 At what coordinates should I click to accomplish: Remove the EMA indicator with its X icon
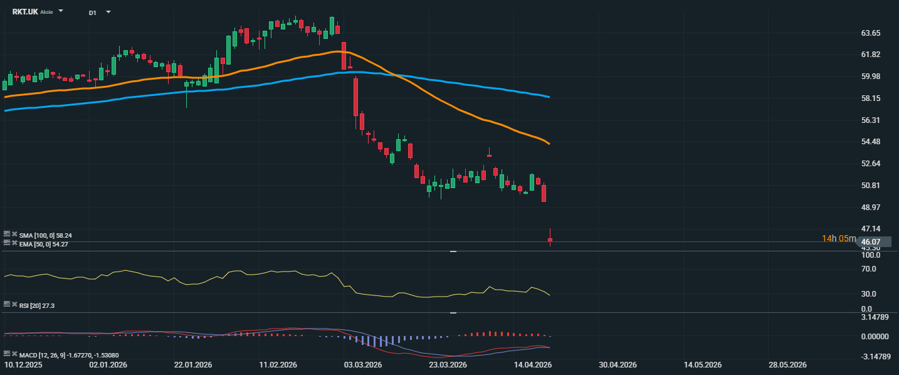coord(14,243)
